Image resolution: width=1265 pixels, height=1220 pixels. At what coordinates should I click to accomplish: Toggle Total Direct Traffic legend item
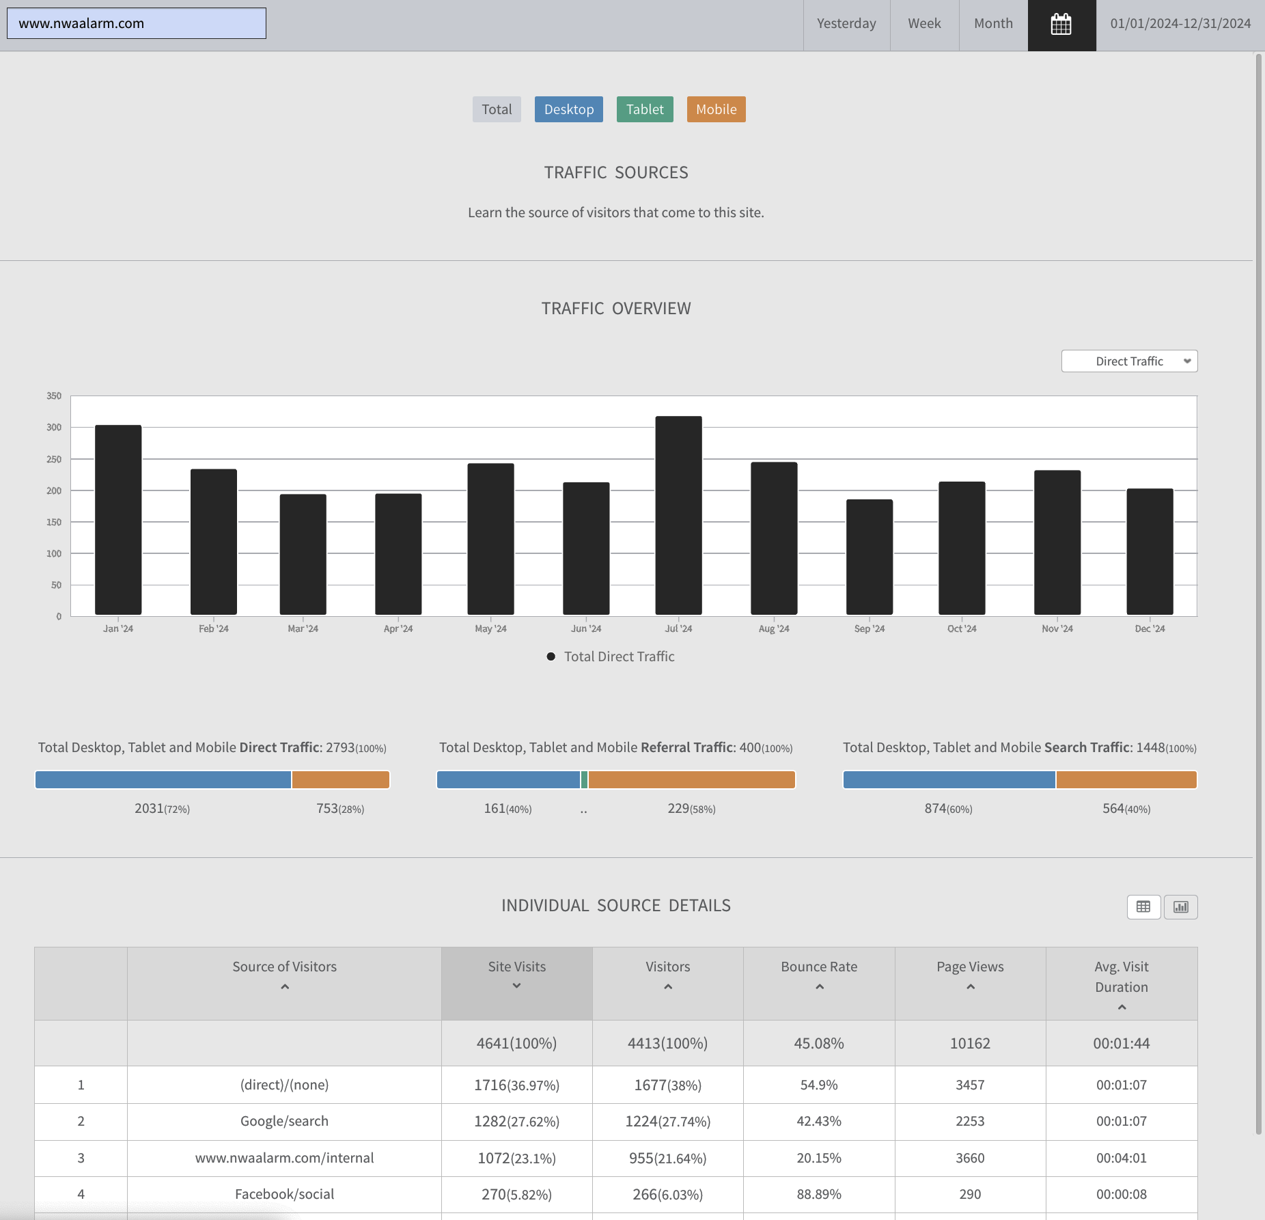coord(611,656)
